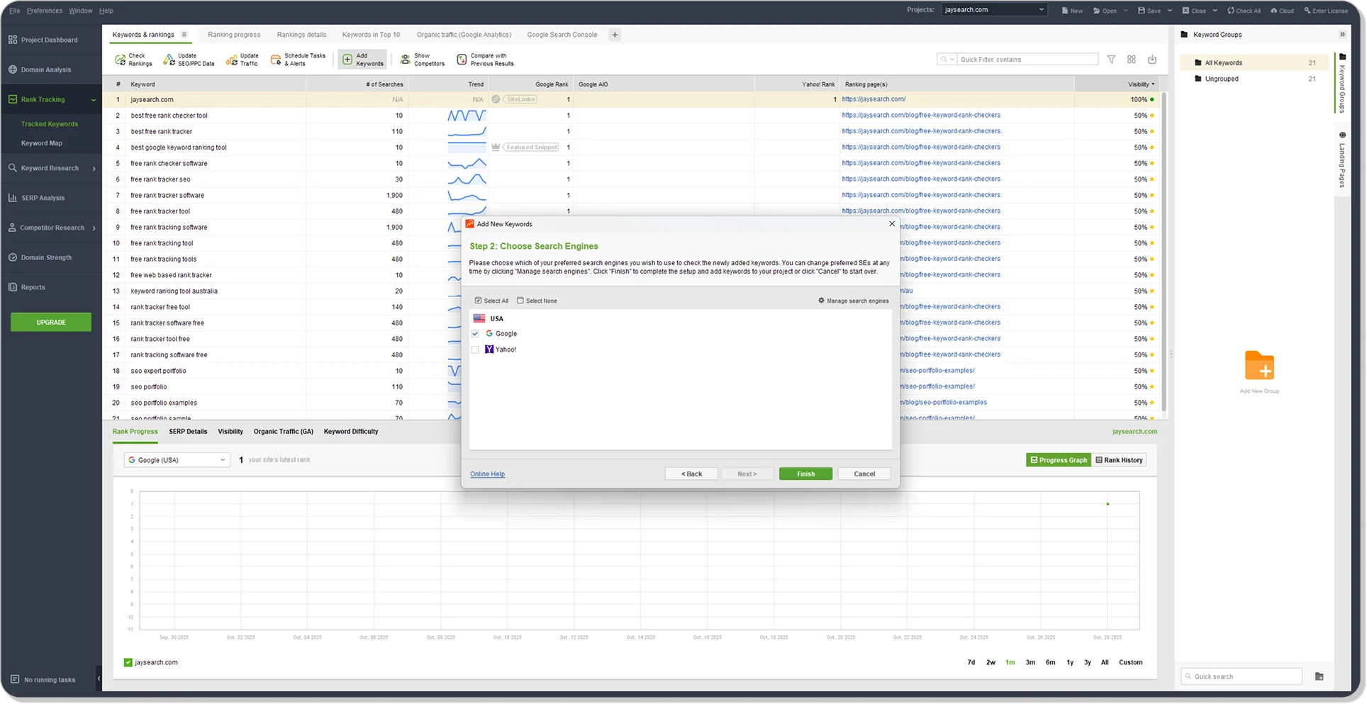Close the Add New Keywords dialog

(892, 223)
